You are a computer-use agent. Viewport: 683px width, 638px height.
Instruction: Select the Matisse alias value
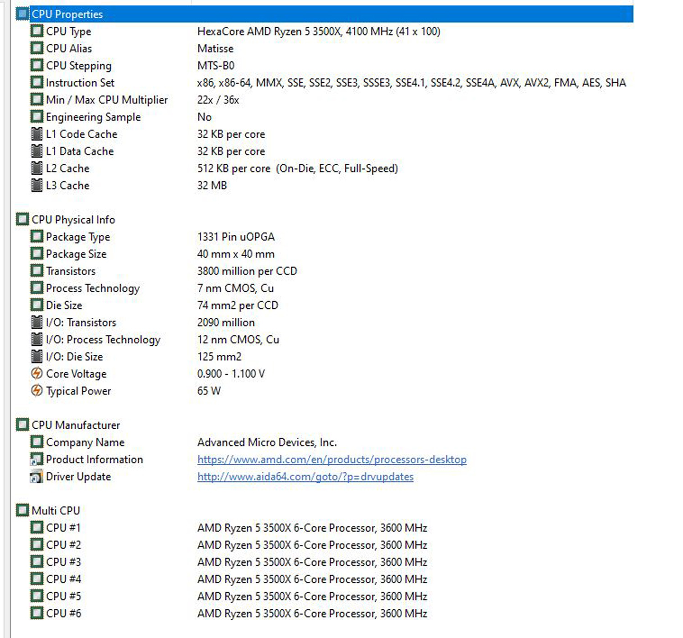[x=215, y=48]
